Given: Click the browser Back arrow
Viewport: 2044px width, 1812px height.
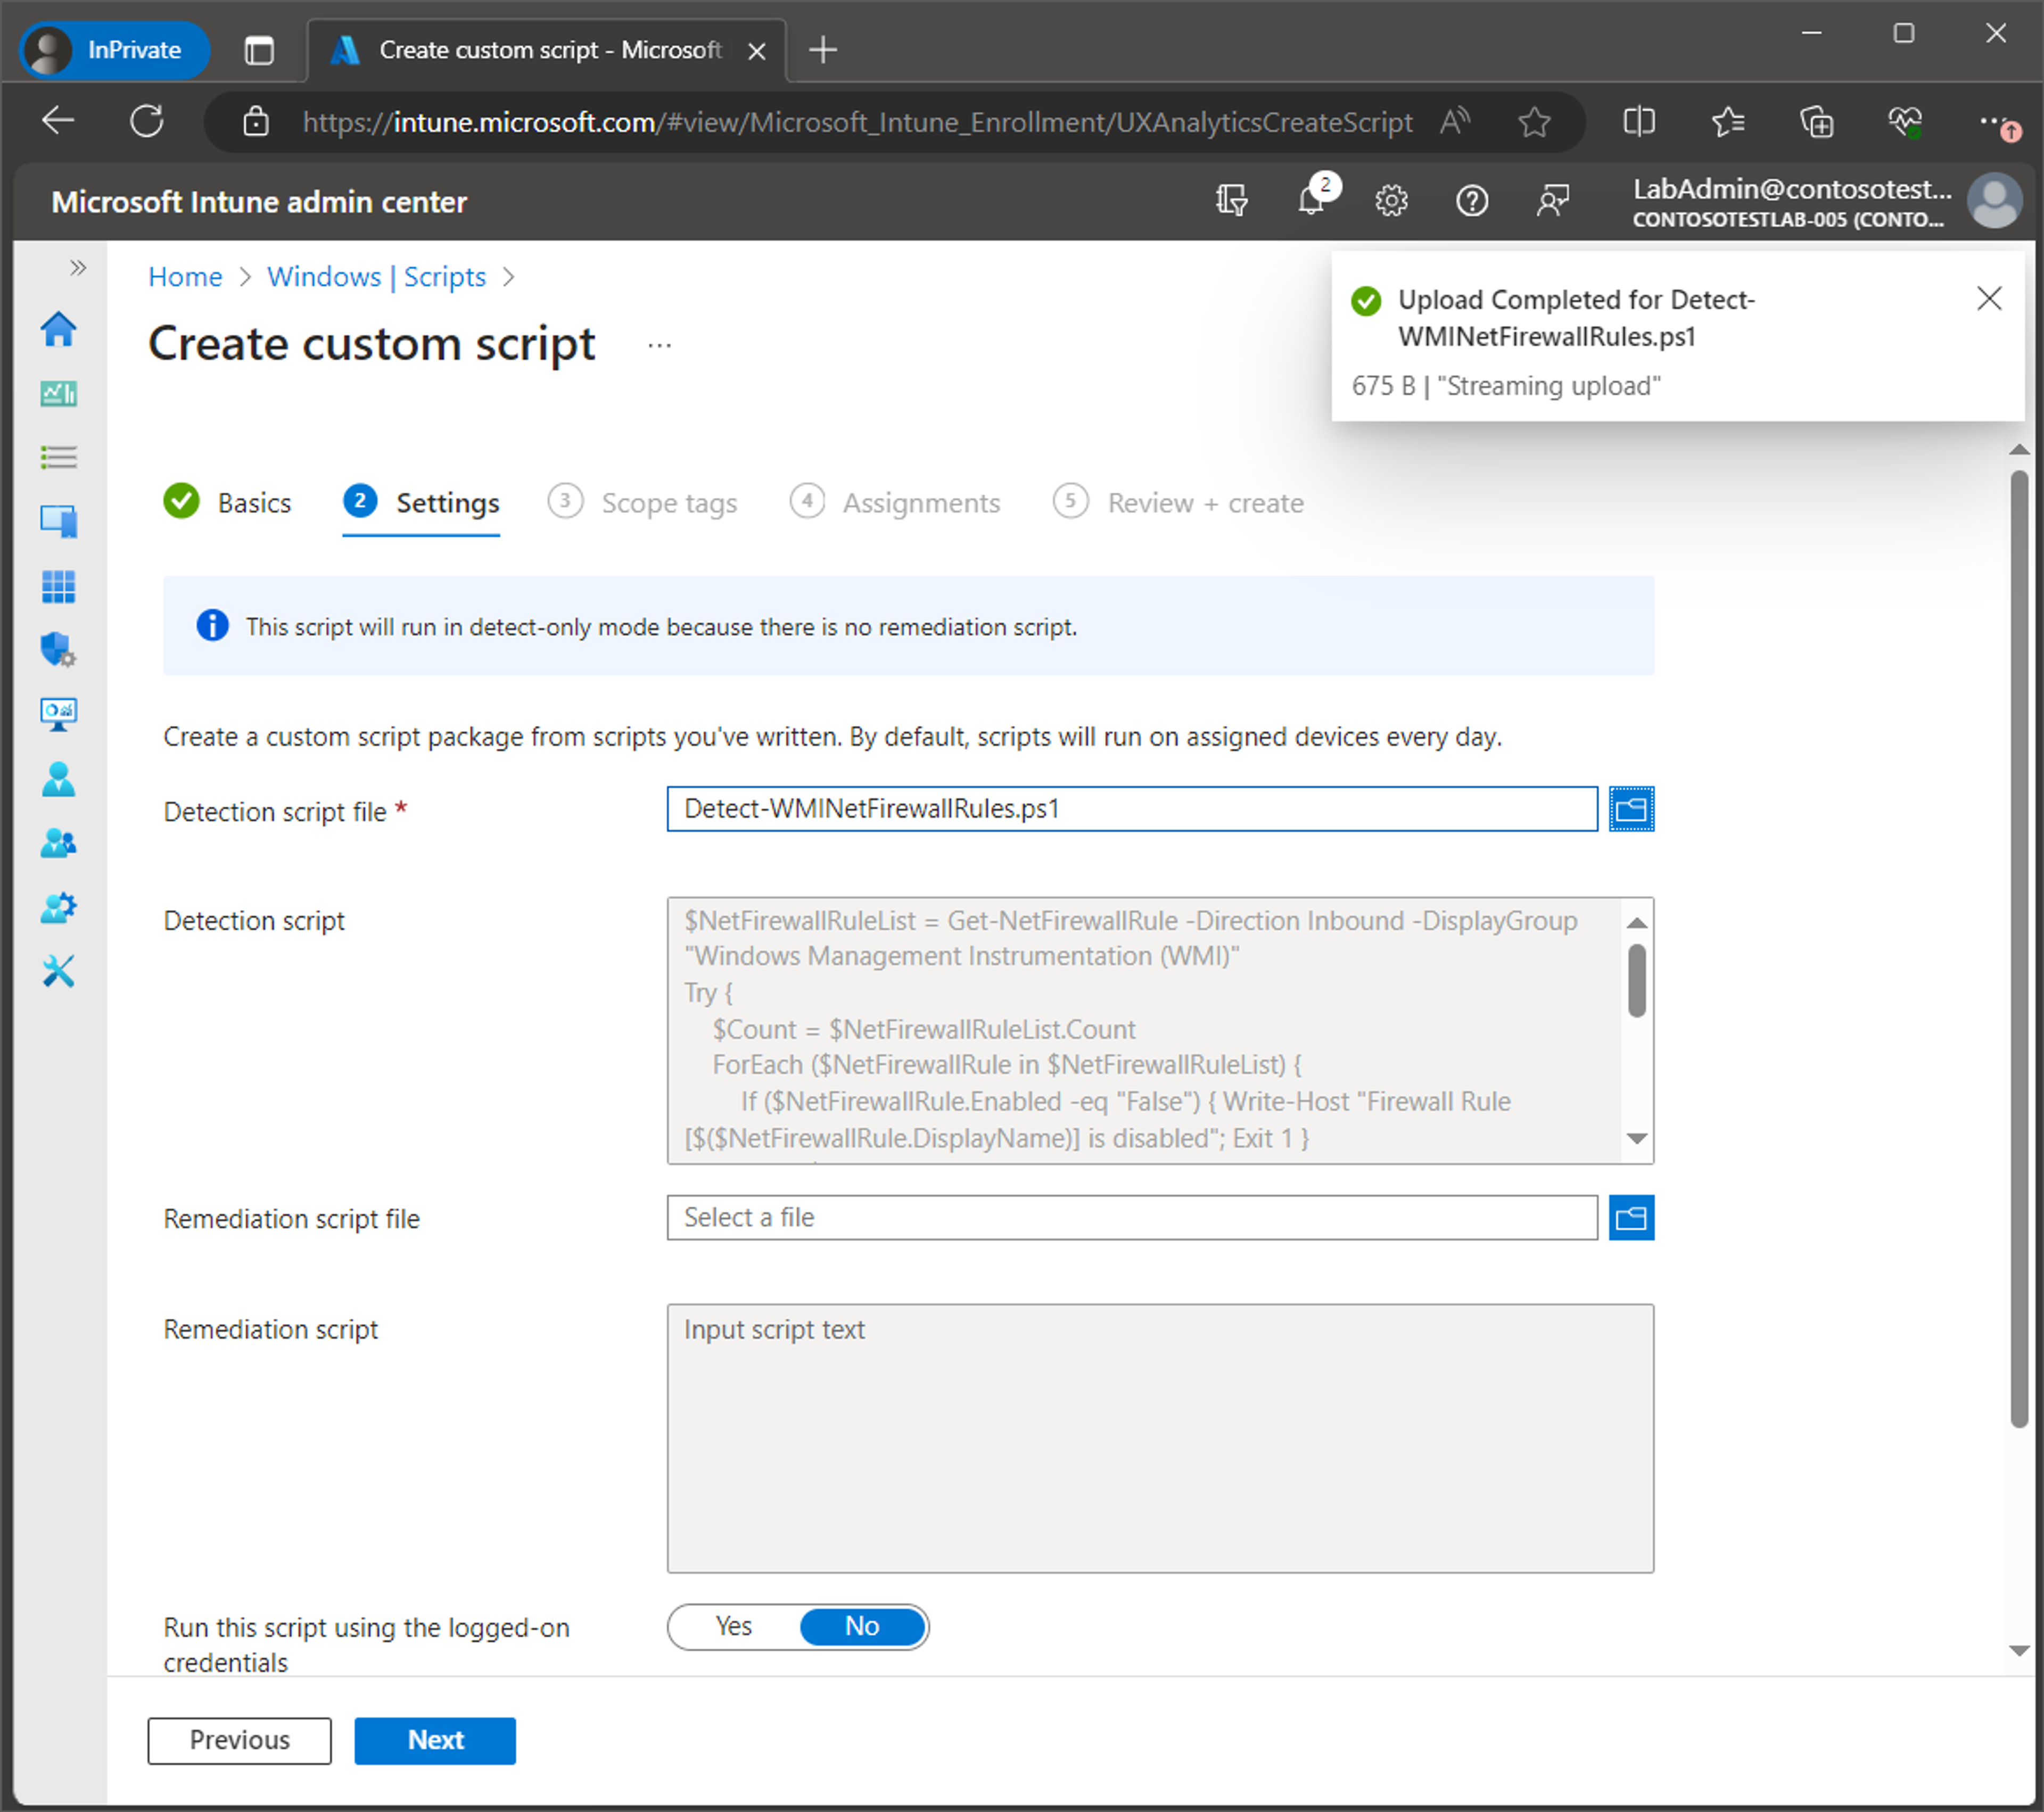Looking at the screenshot, I should [58, 121].
